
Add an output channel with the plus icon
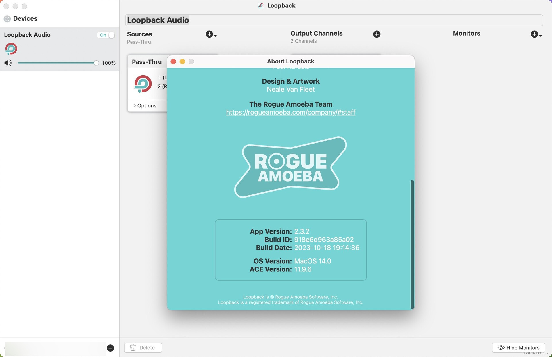pyautogui.click(x=377, y=34)
